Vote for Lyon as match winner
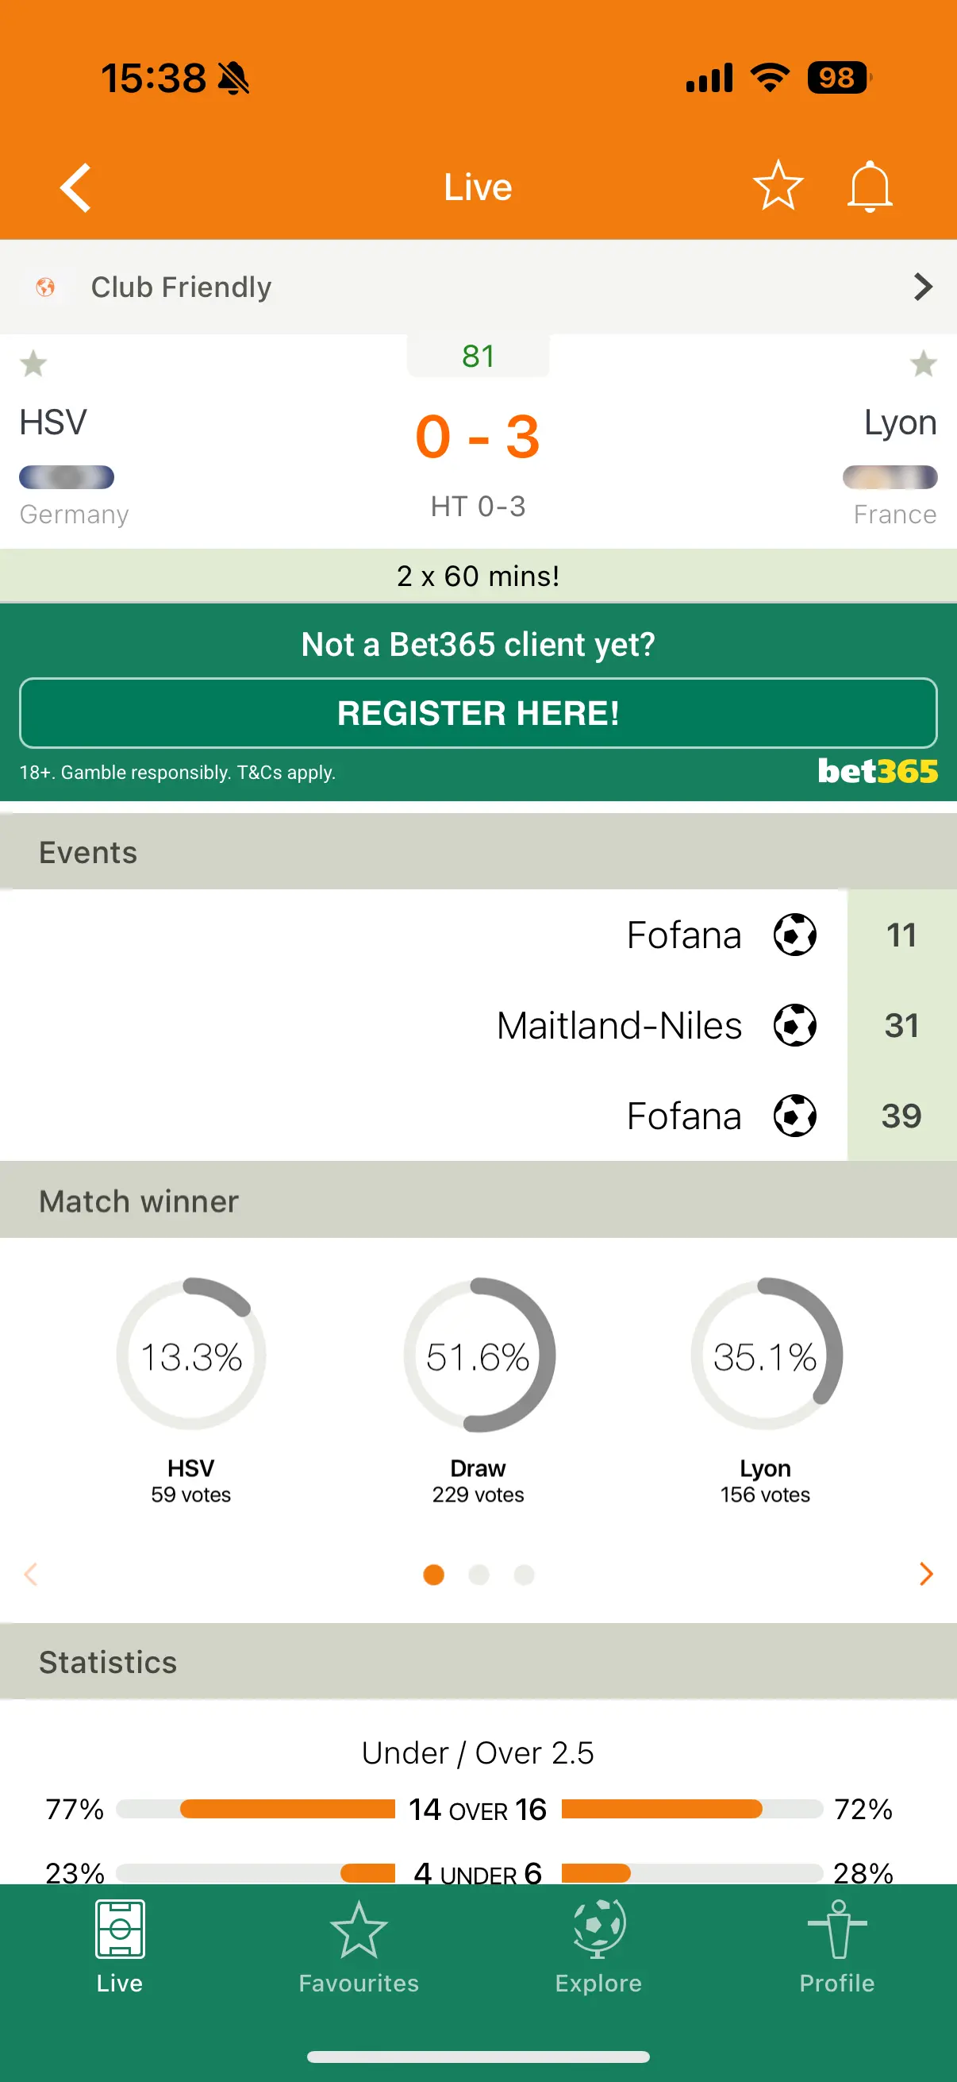Screen dimensions: 957x2082 pyautogui.click(x=766, y=1355)
